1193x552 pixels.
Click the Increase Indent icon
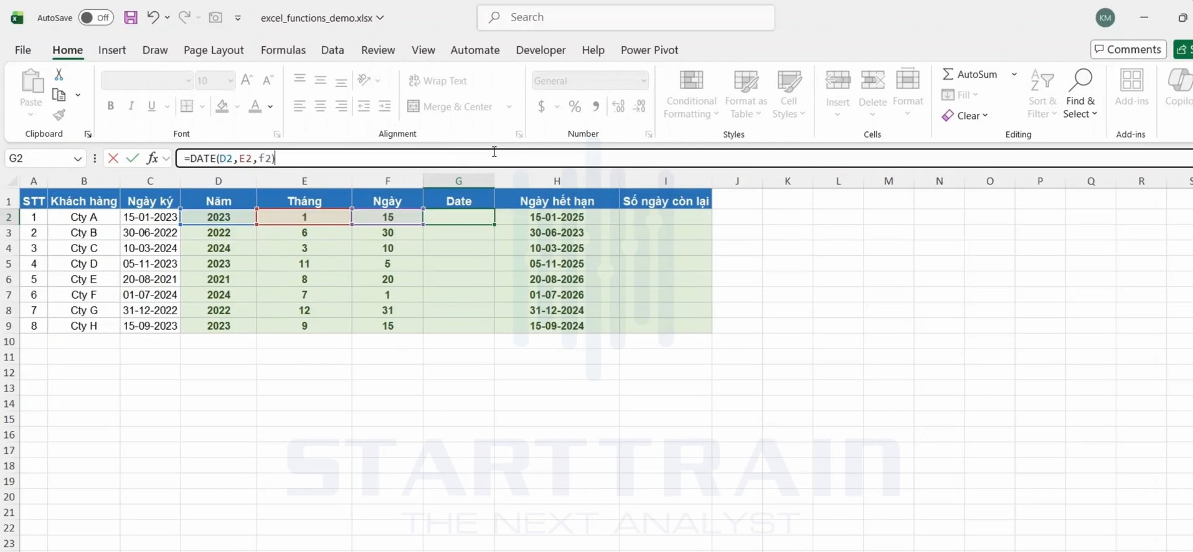(385, 106)
